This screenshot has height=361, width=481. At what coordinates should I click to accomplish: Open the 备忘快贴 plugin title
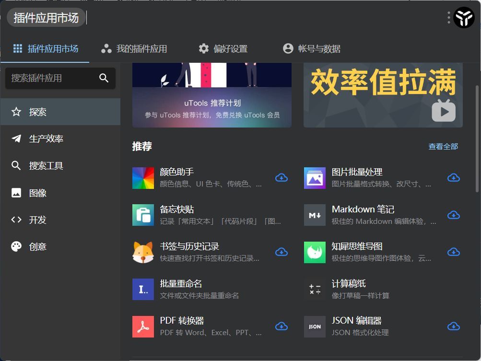(177, 209)
